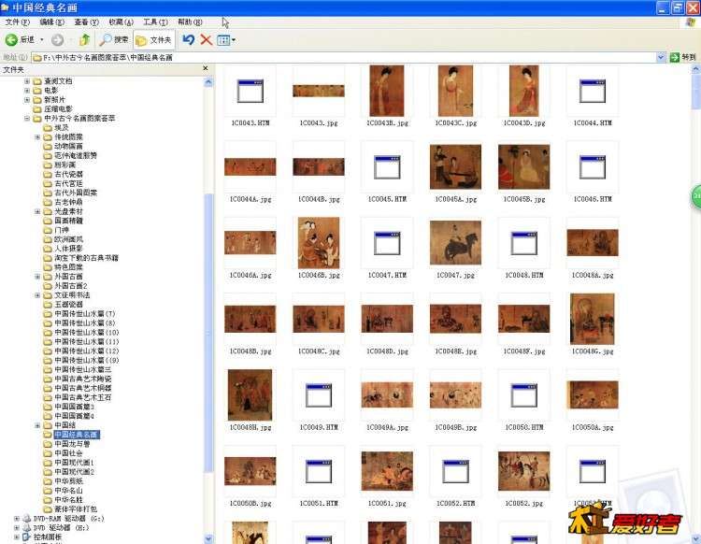Select the 1C0043.HTM file icon
The image size is (701, 544).
coord(250,91)
